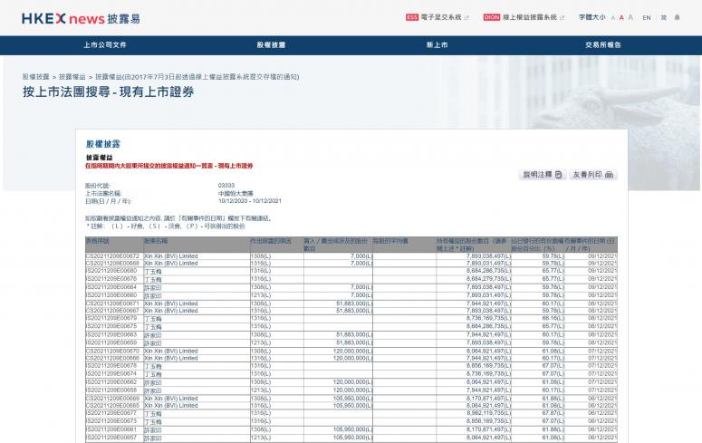Open the 上市公司文件 menu
702x443 pixels.
[x=105, y=45]
